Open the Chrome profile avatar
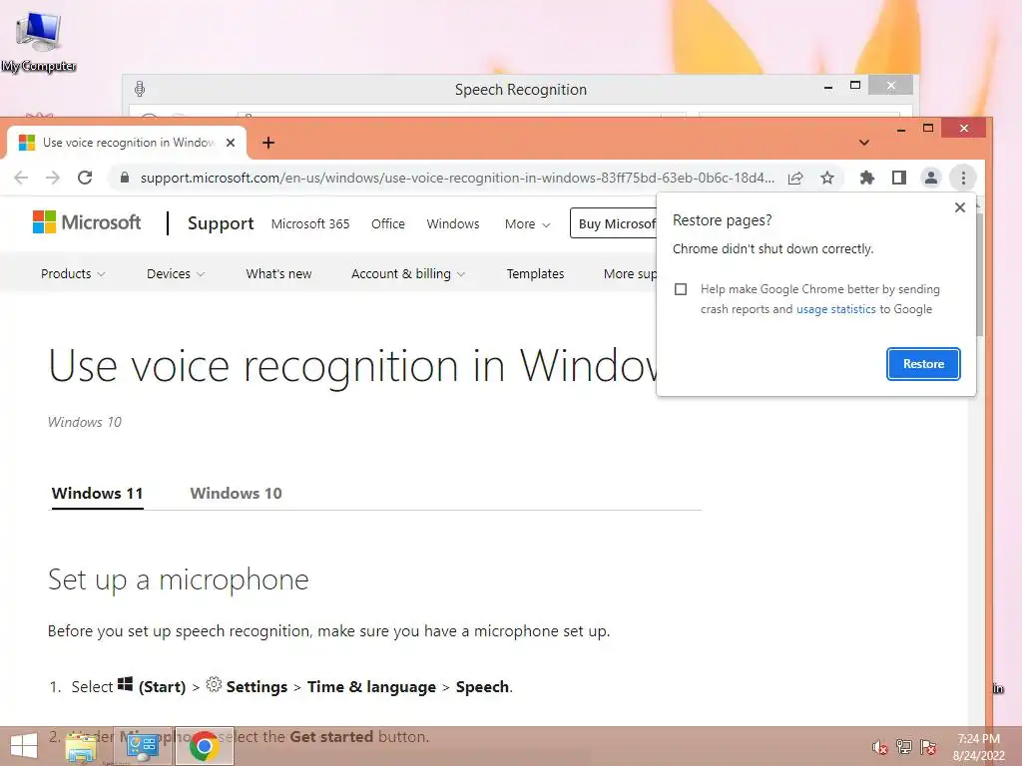This screenshot has width=1022, height=766. click(931, 178)
